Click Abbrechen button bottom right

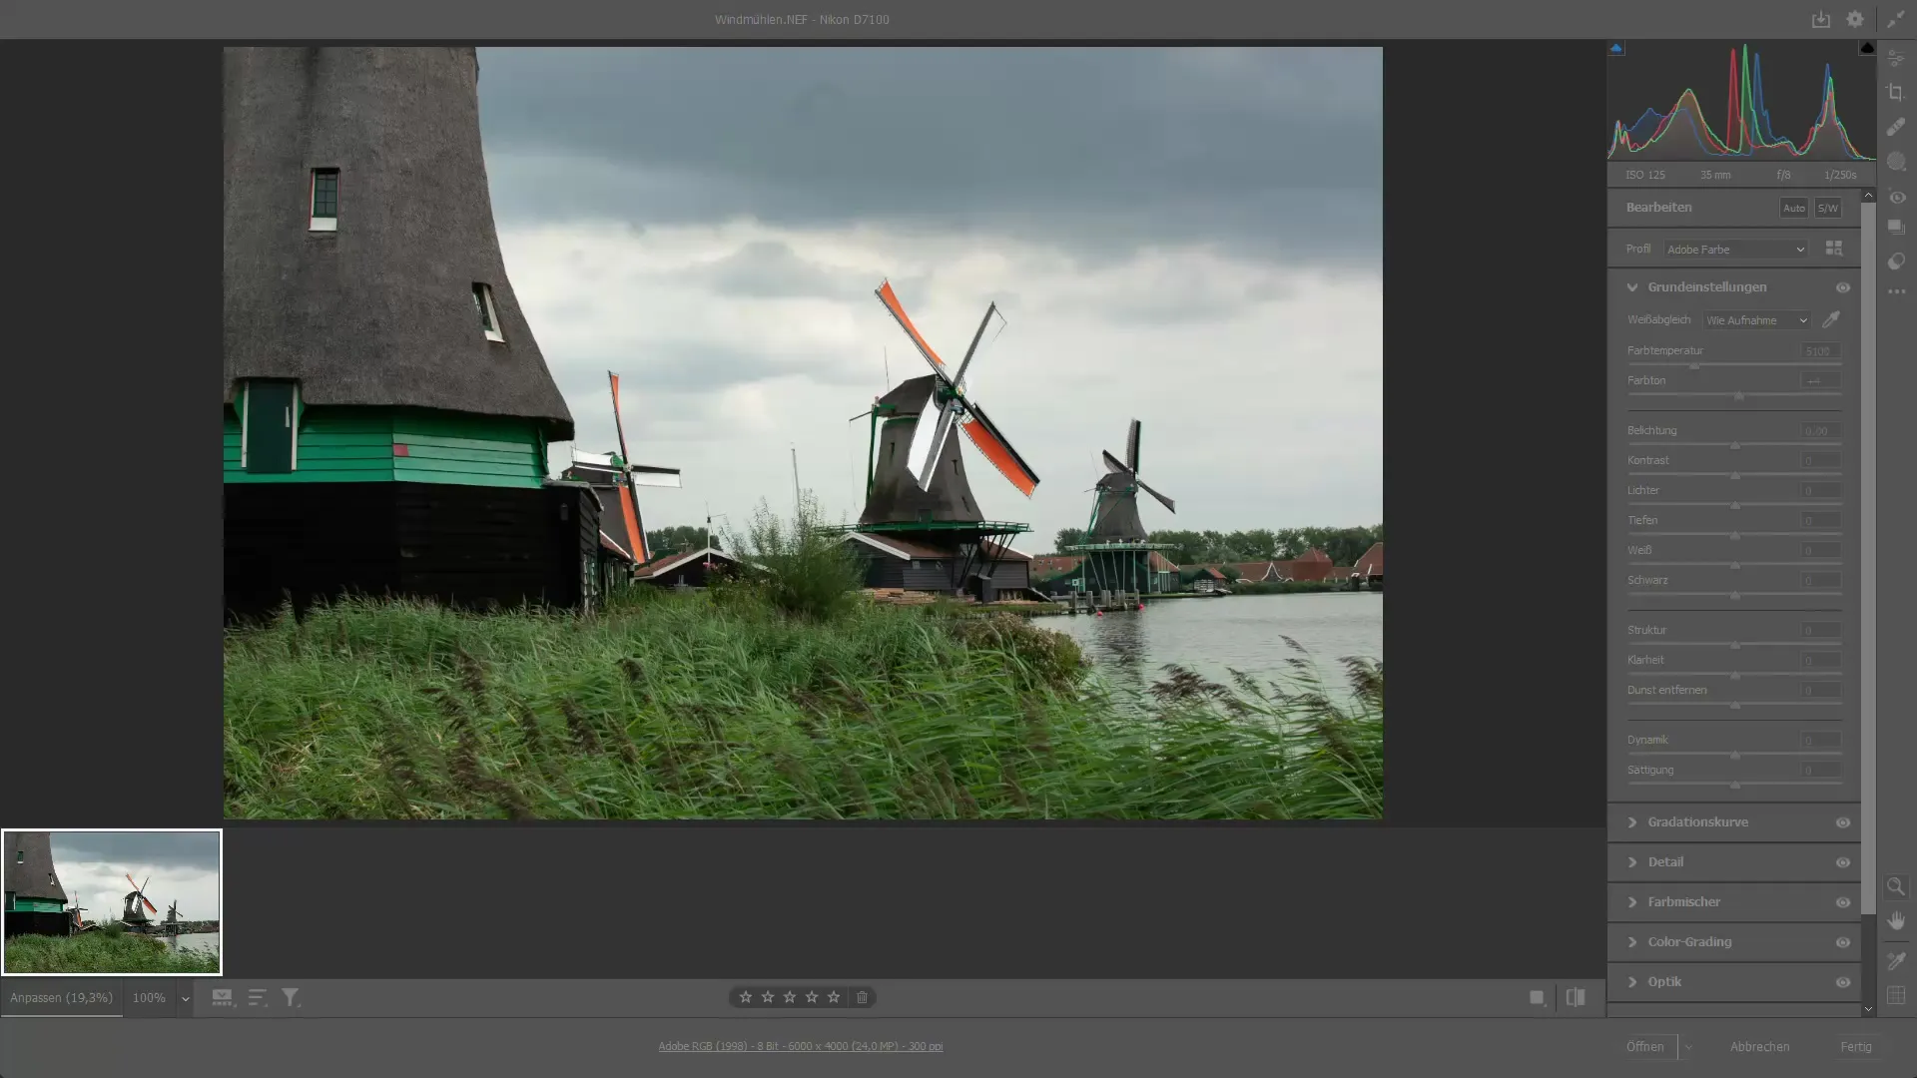pyautogui.click(x=1760, y=1045)
